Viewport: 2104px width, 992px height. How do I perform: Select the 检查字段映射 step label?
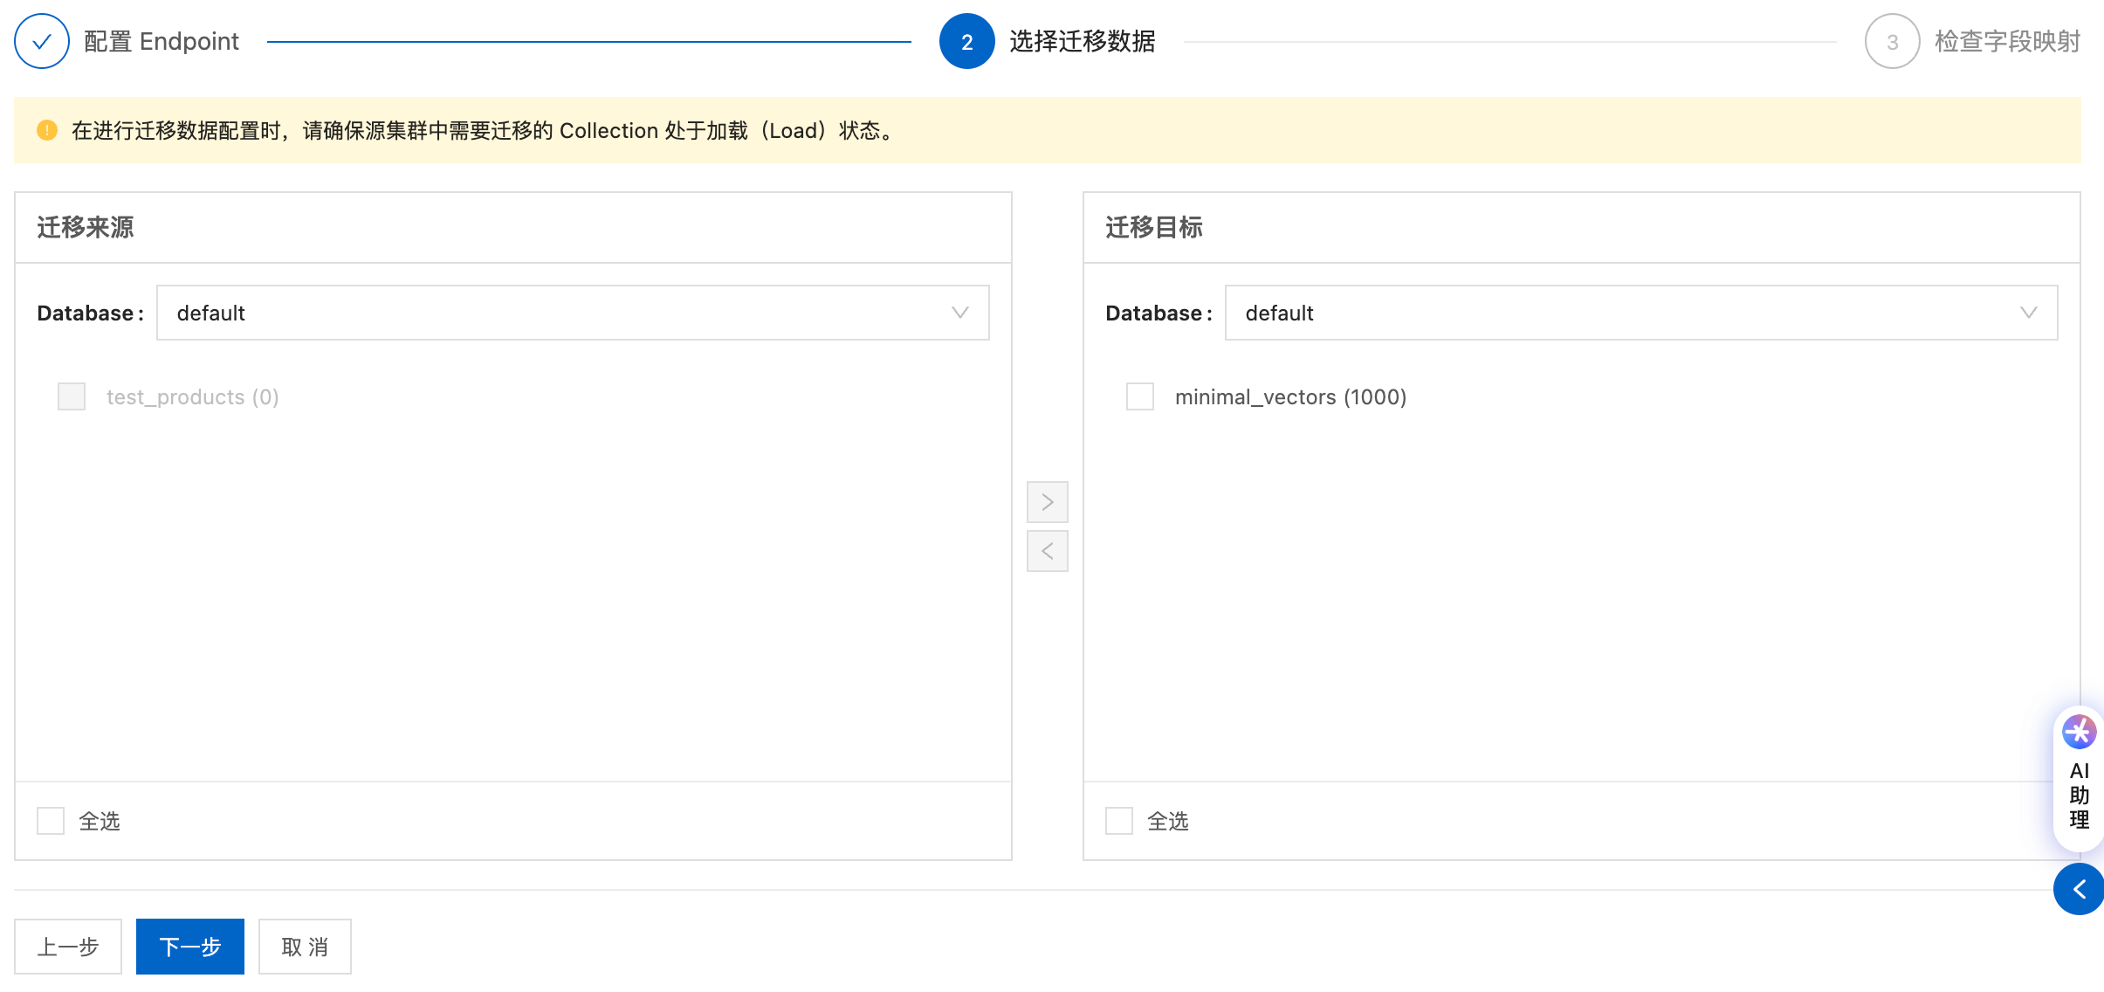[2007, 41]
